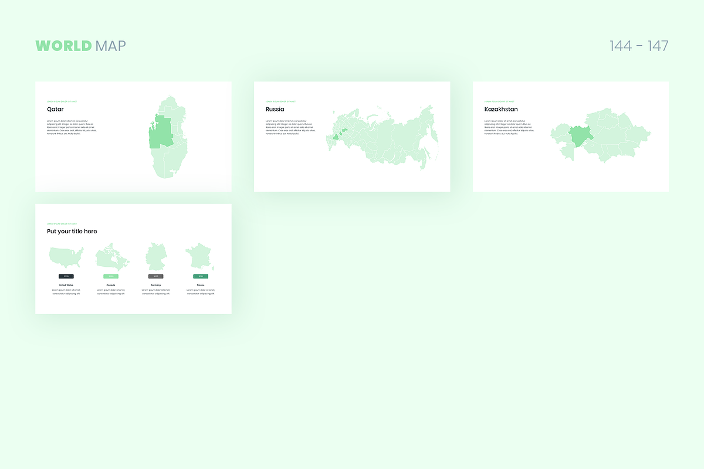The width and height of the screenshot is (704, 469).
Task: Open the Kazakhstan map slide thumbnail
Action: point(571,137)
